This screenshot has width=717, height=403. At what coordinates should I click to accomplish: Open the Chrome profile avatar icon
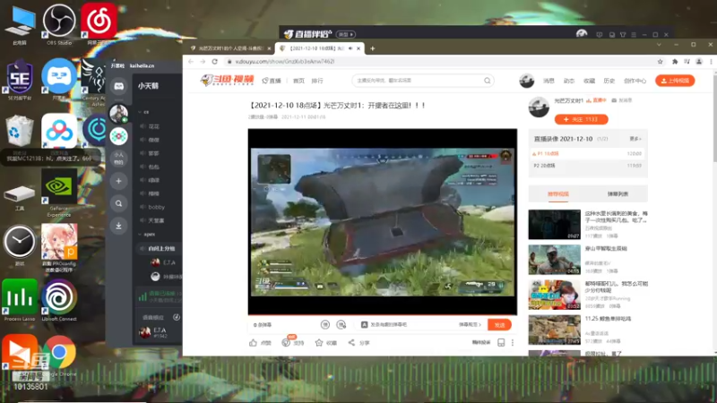pos(699,61)
